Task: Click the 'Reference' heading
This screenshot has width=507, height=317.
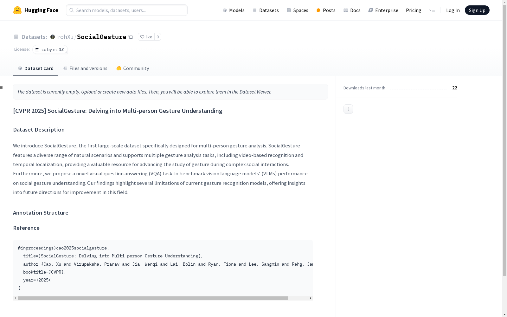Action: (26, 228)
